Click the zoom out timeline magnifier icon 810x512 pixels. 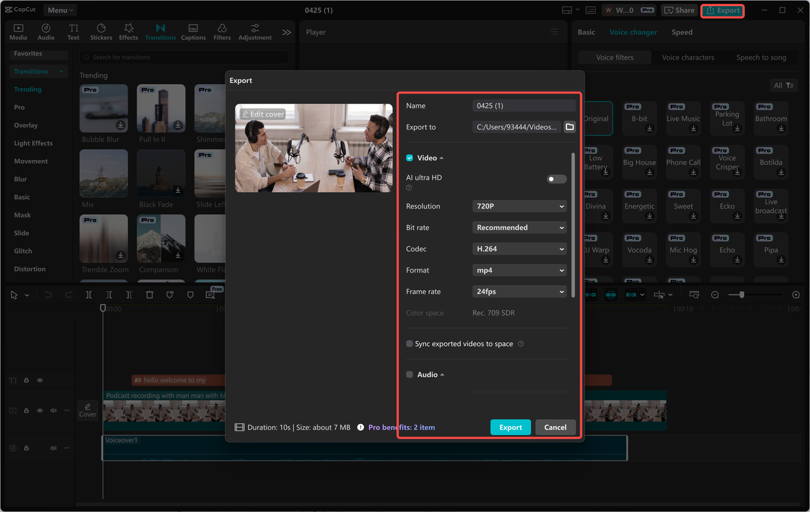(715, 295)
